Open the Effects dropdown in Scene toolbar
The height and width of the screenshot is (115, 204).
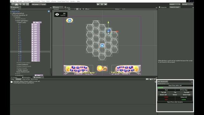(x=88, y=9)
